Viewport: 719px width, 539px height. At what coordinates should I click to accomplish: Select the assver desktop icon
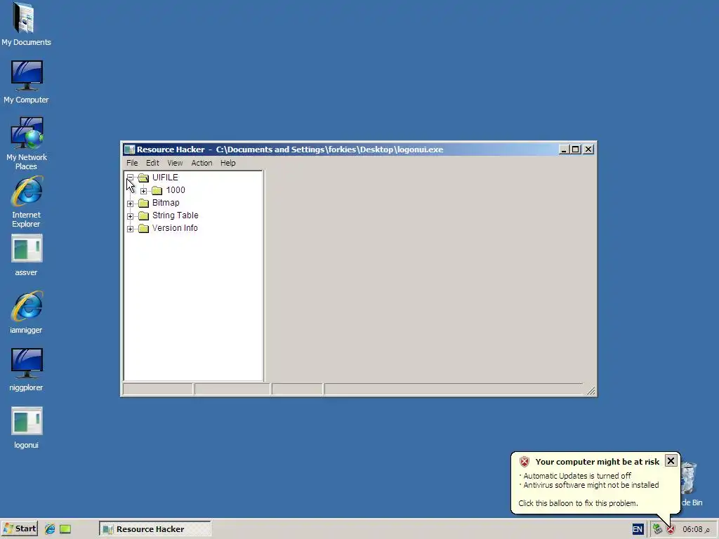click(26, 255)
